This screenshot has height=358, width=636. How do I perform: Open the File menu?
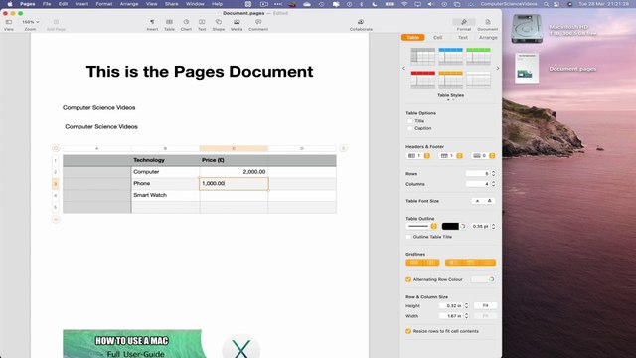pyautogui.click(x=47, y=4)
